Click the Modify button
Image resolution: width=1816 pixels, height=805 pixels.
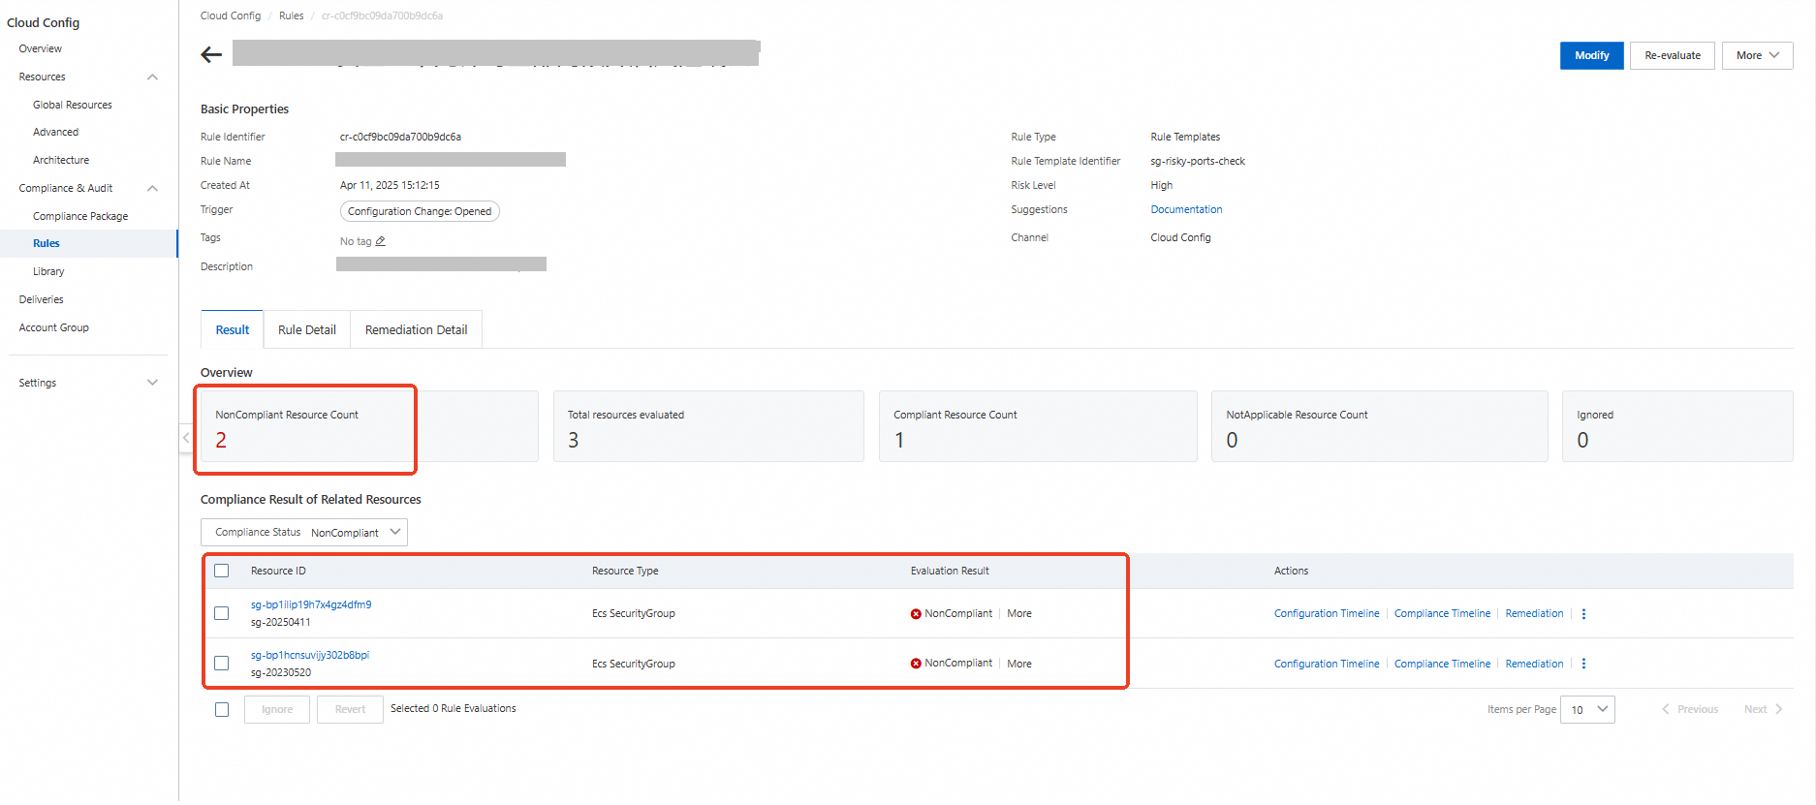point(1591,55)
